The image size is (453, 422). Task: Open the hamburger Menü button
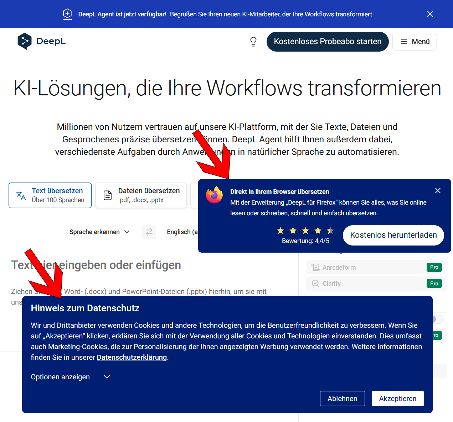coord(415,42)
